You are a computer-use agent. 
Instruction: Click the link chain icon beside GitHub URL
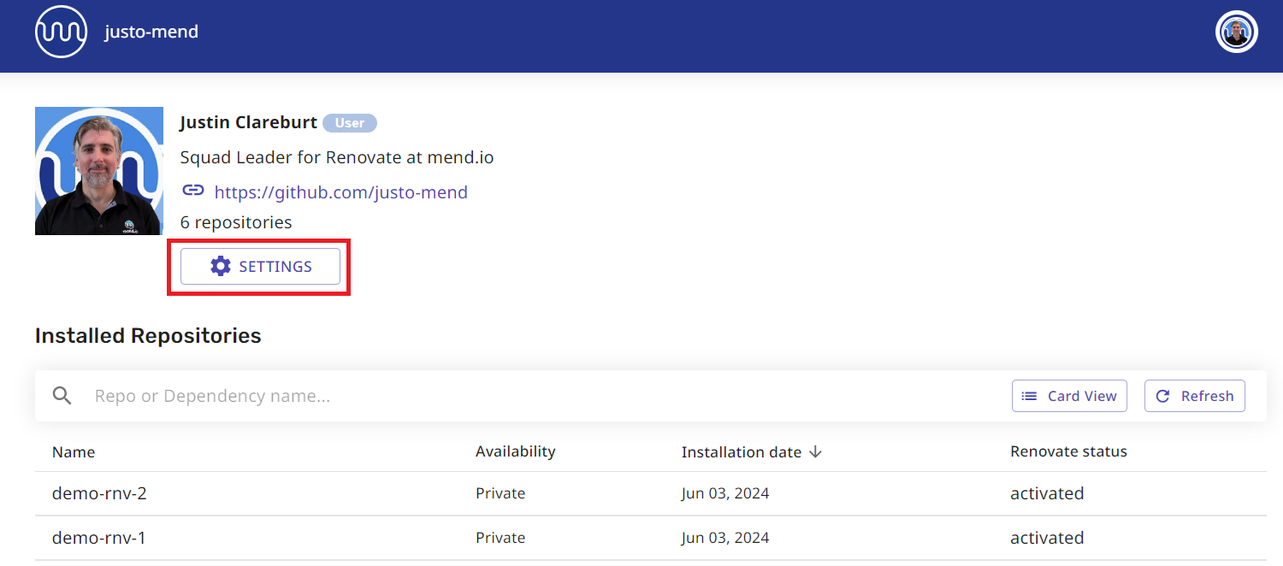193,191
